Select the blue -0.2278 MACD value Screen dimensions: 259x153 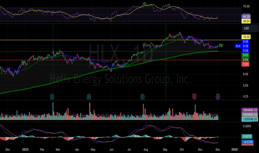[x=248, y=142]
